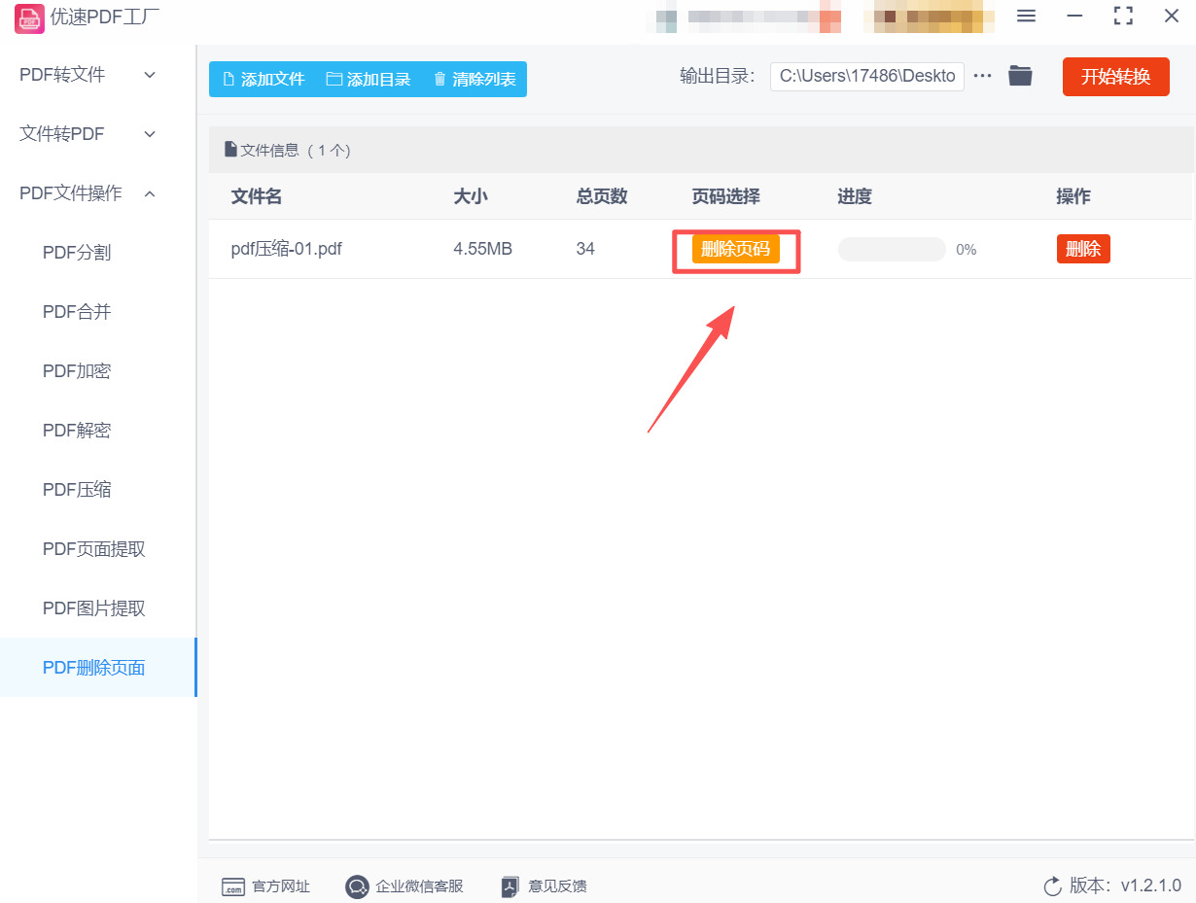Screen dimensions: 1196x903
Task: Click the output directory path field
Action: point(865,75)
